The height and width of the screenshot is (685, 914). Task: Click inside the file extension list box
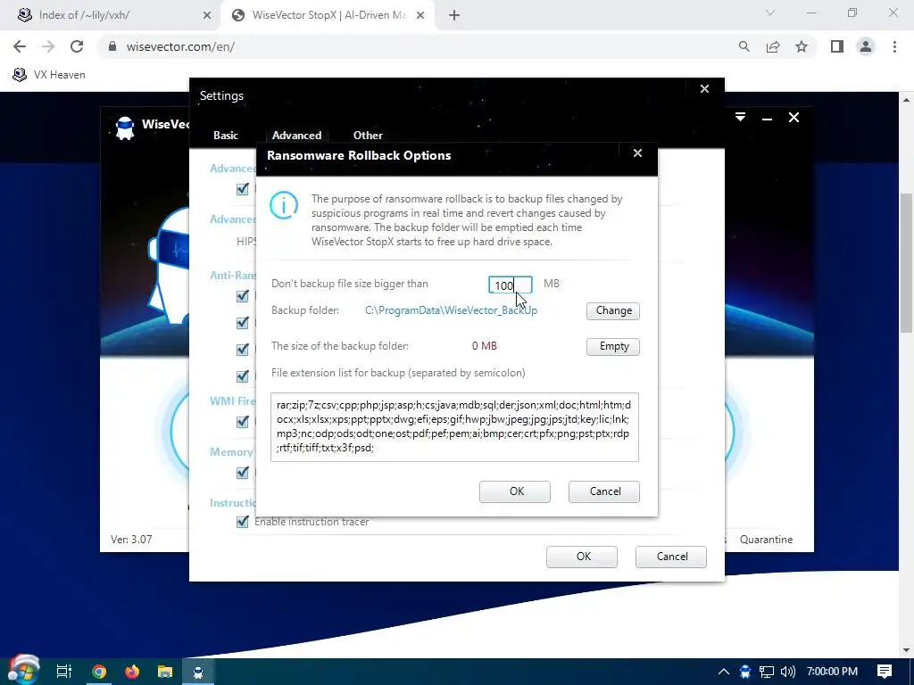[454, 427]
